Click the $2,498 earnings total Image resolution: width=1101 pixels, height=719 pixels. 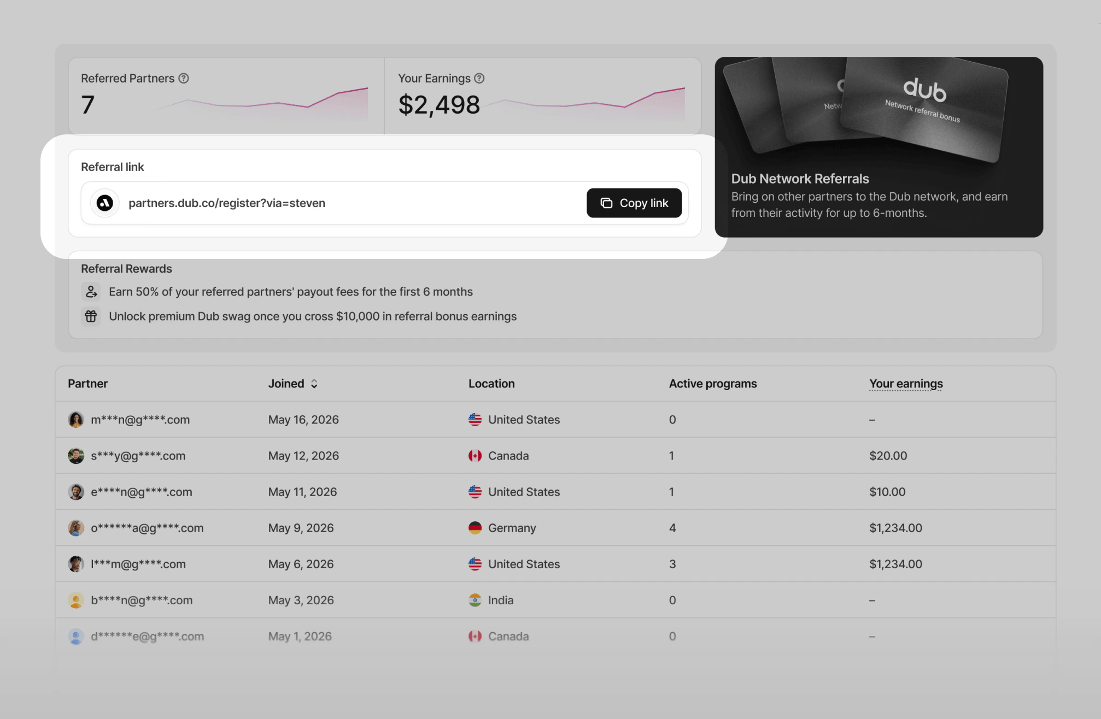(439, 105)
